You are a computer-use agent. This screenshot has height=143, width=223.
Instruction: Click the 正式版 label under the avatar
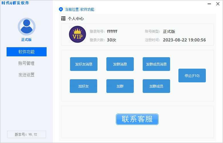point(27,40)
